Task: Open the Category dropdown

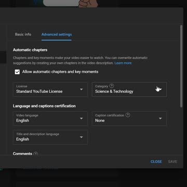Action: coord(129,89)
